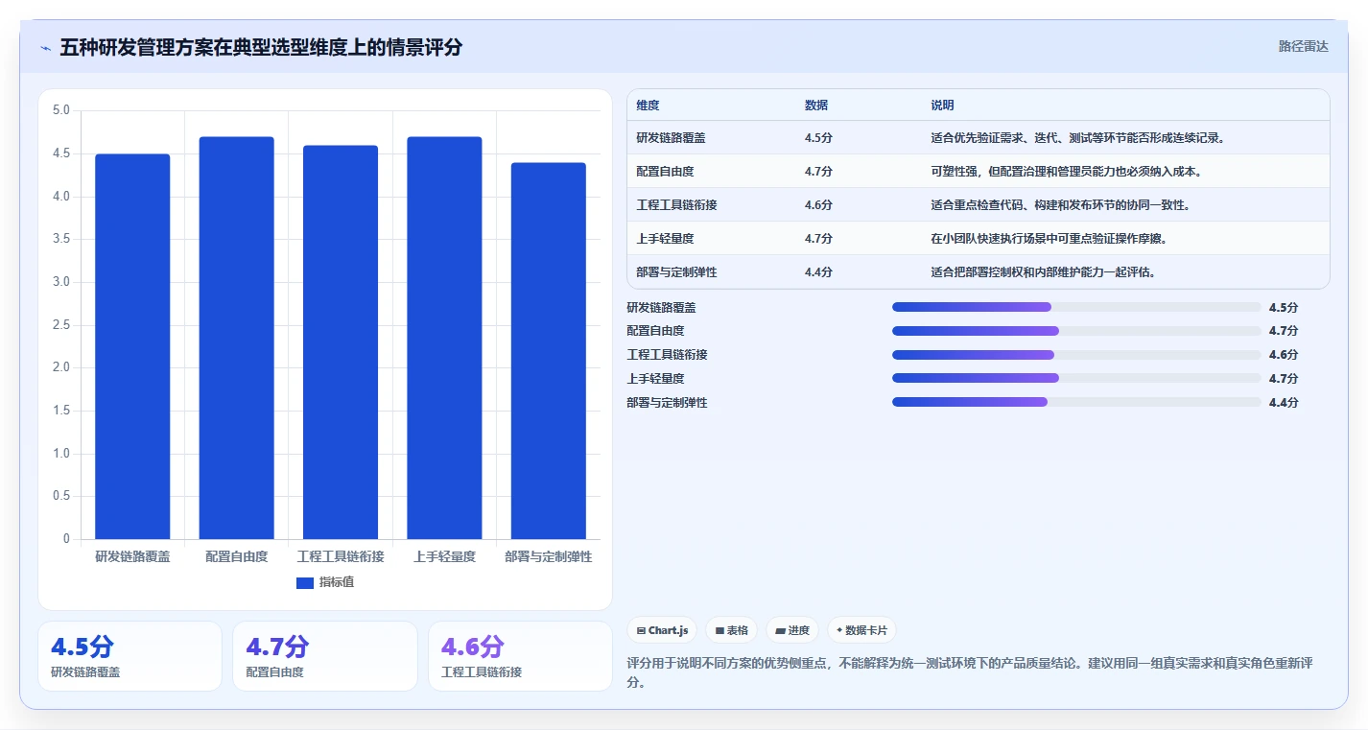The height and width of the screenshot is (730, 1368).
Task: Click the 上手轻量度 bar in the chart
Action: [444, 338]
